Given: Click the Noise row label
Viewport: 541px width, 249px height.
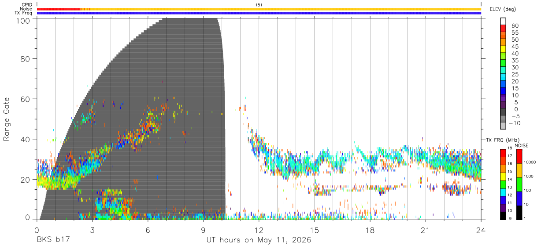Looking at the screenshot, I should point(26,9).
